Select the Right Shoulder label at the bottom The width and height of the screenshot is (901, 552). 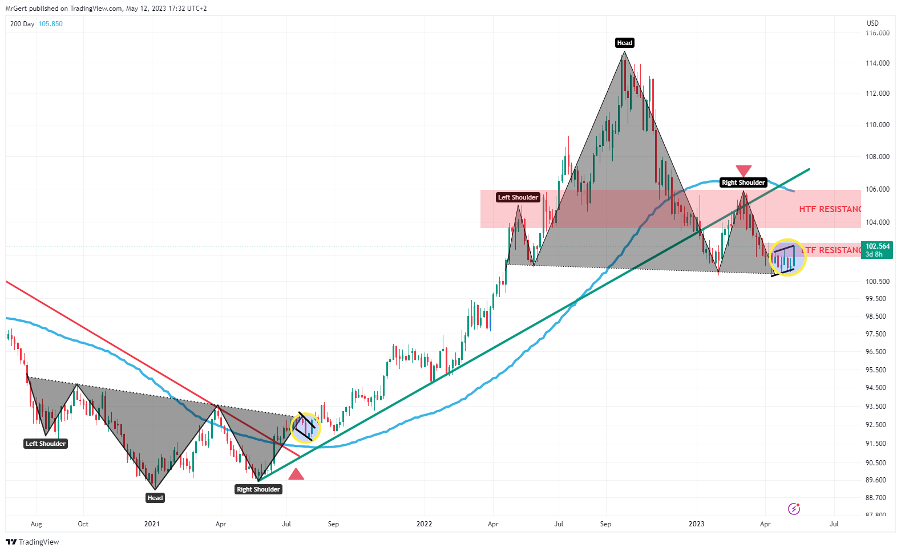tap(258, 489)
